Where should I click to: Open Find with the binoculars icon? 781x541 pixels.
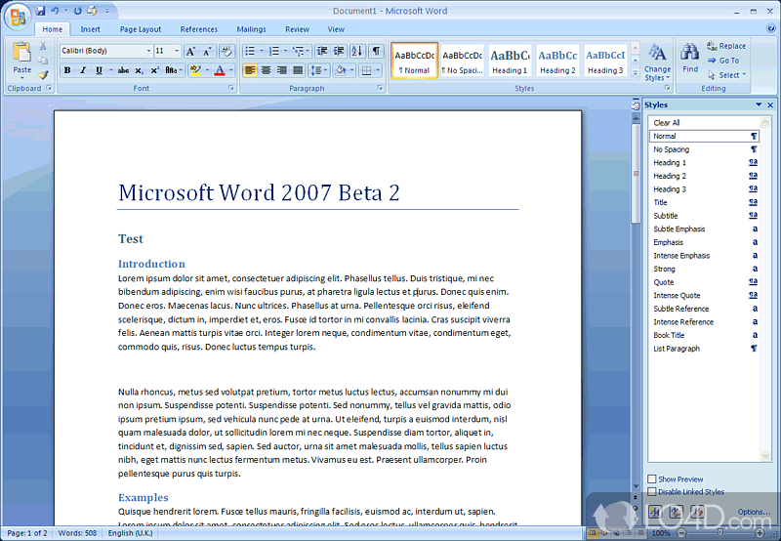pyautogui.click(x=690, y=58)
